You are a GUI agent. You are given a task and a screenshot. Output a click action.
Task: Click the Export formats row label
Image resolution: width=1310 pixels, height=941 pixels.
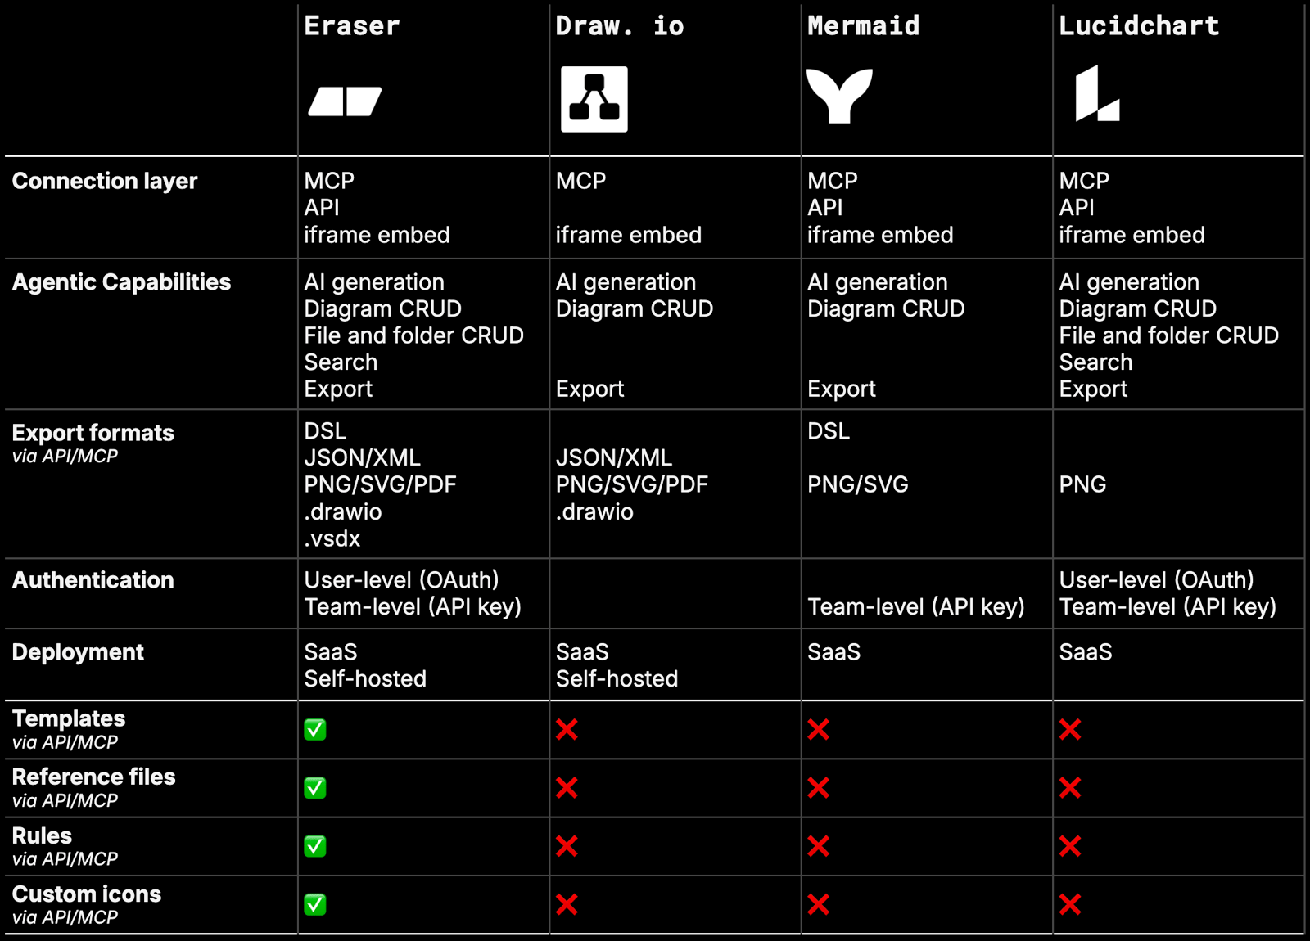(93, 433)
